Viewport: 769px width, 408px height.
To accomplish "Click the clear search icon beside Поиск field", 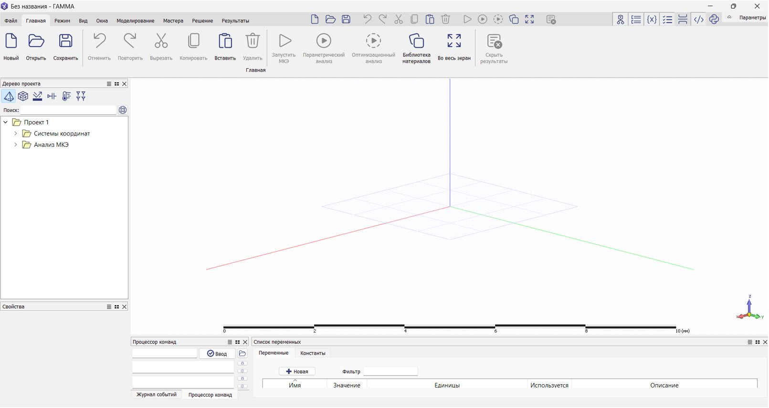I will coord(123,110).
